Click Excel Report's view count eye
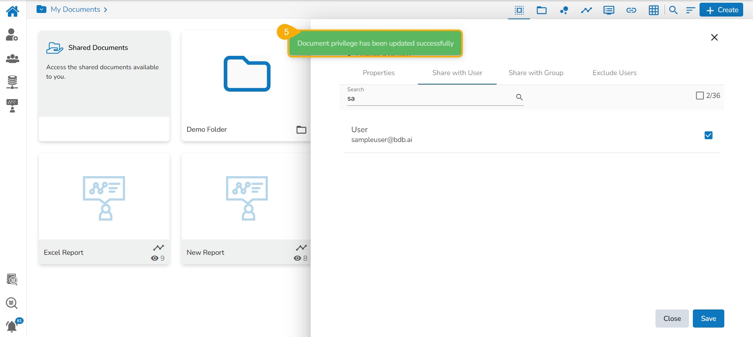 155,258
